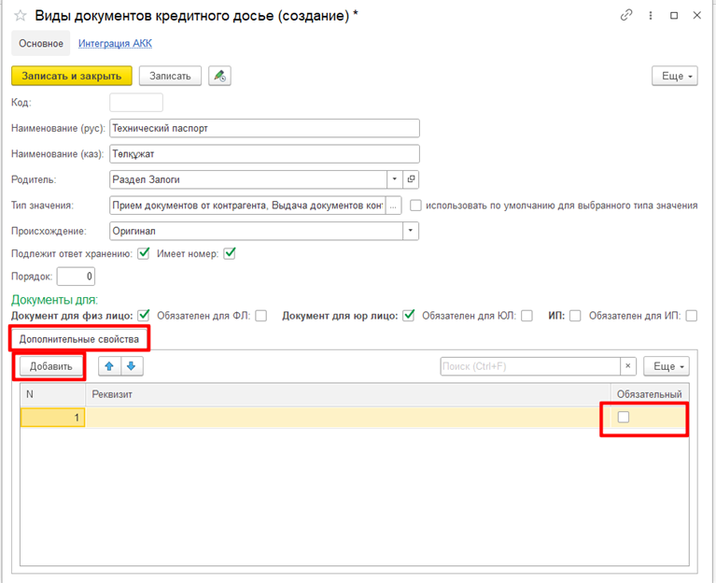The height and width of the screenshot is (583, 716).
Task: Expand the Происхождение dropdown arrow
Action: pos(411,231)
